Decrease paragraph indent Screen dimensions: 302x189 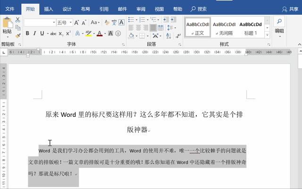tap(166, 19)
